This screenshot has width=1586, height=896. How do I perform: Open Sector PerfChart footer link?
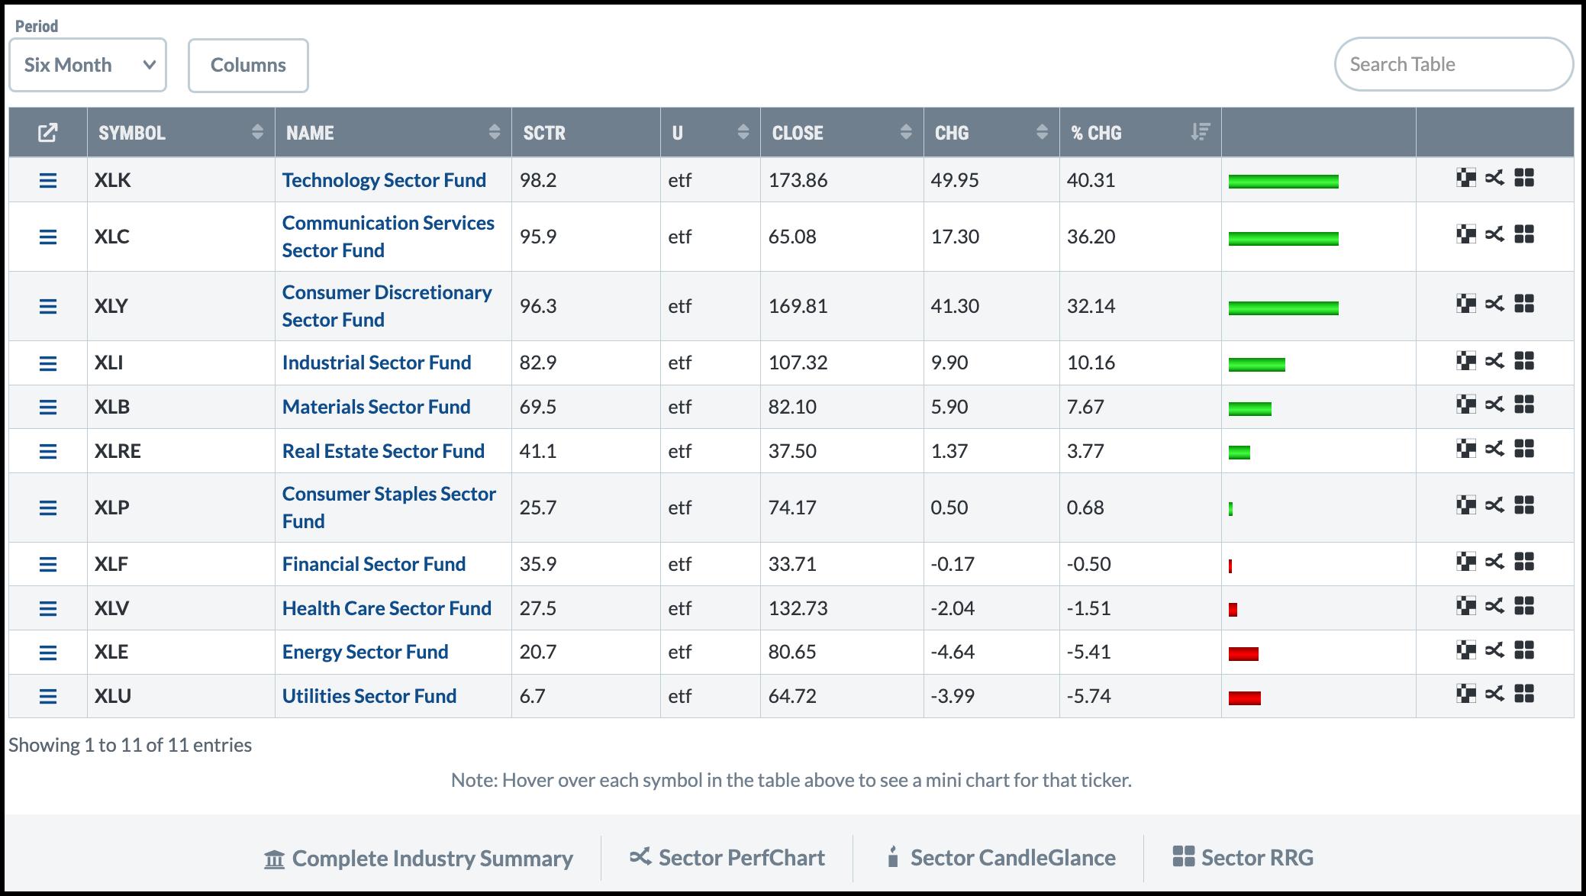point(727,858)
